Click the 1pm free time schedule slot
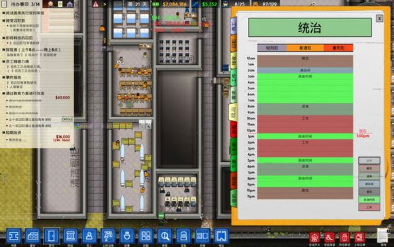 click(305, 137)
